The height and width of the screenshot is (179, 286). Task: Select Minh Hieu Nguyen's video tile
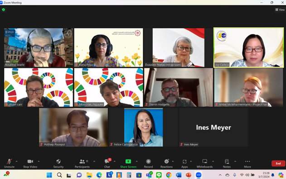108,87
